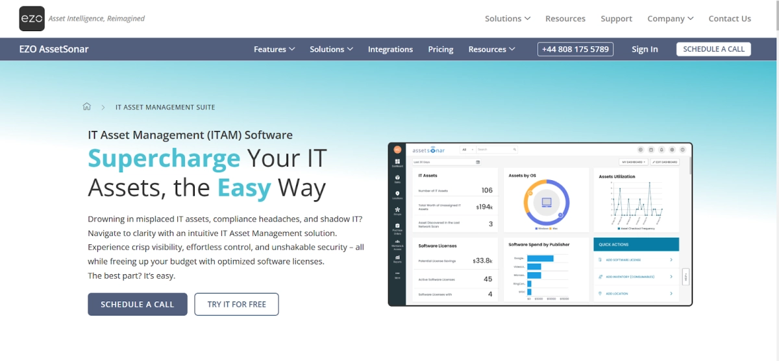Screen dimensions: 779x361
Task: Click the orange user avatar in the preview
Action: click(x=397, y=149)
